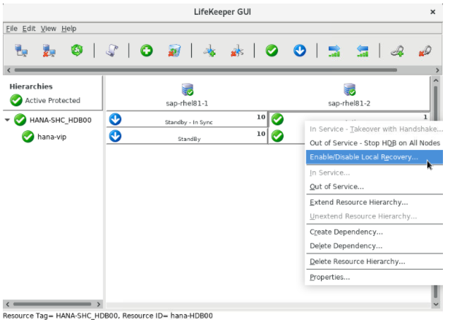
Task: Choose Out of Service - Stop HDB on All Nodes
Action: point(375,143)
